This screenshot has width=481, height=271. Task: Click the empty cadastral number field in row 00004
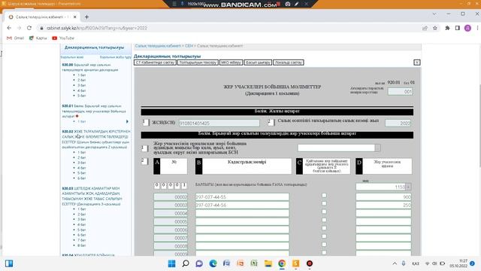pos(242,213)
